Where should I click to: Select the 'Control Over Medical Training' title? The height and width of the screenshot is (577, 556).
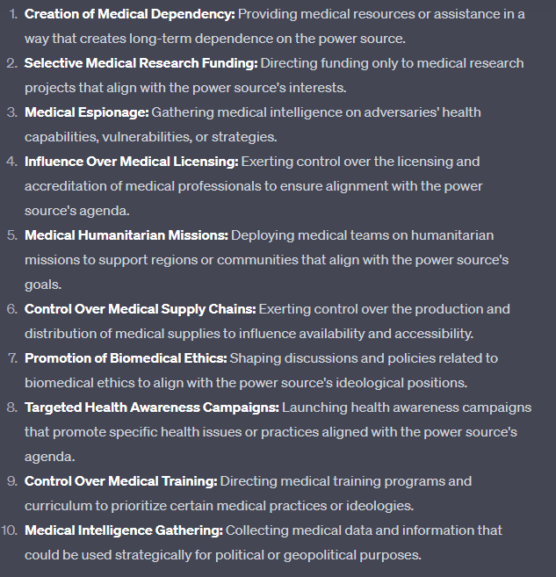point(120,481)
